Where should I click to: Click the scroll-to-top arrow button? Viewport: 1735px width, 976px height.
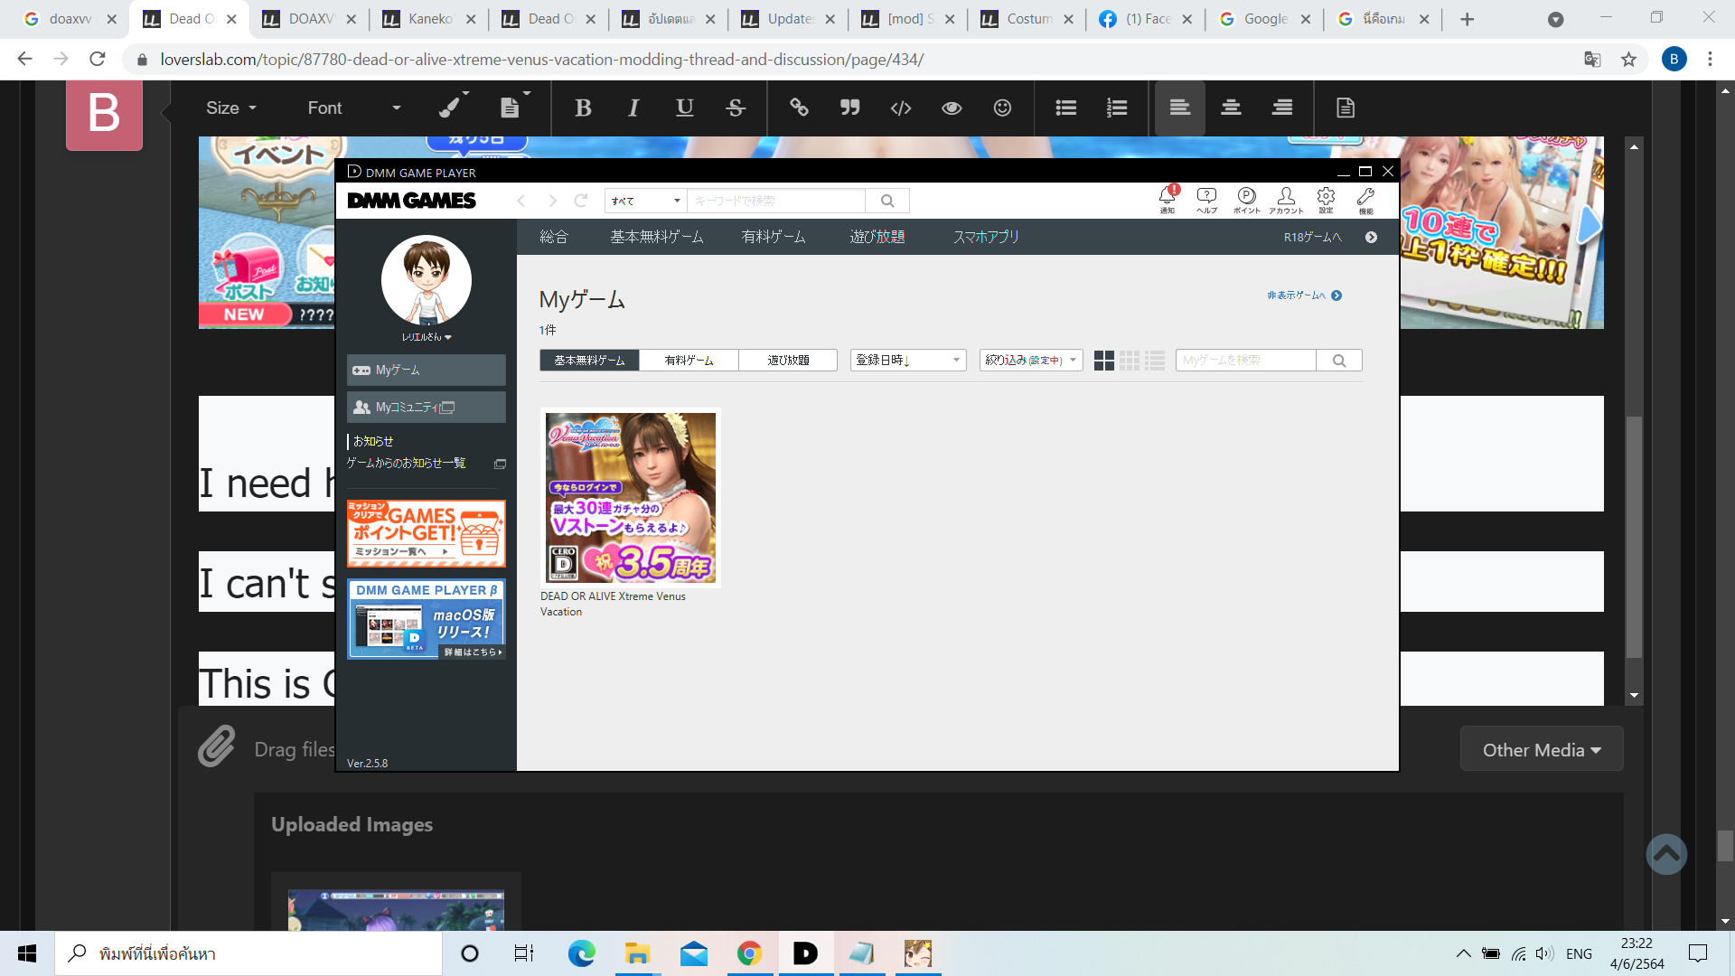1666,854
